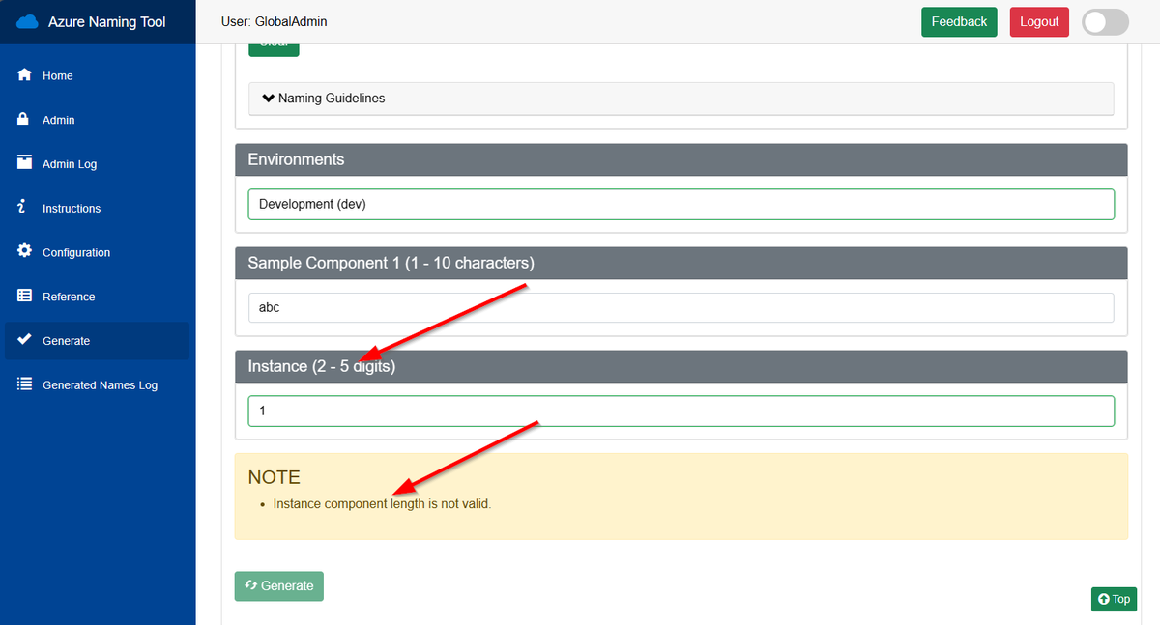Screen dimensions: 1160x625
Task: Jump to Top of page
Action: point(1114,599)
